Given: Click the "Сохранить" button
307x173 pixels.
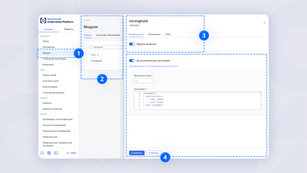Looking at the screenshot, I should coord(137,153).
